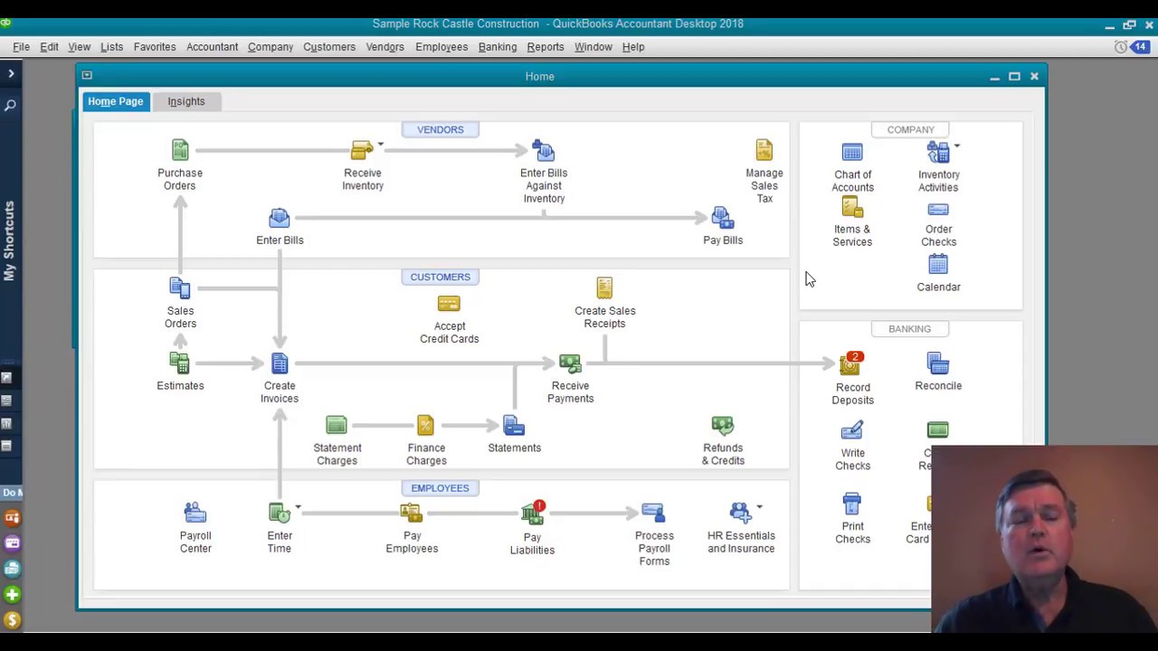
Task: Switch to the Insights tab
Action: point(185,101)
